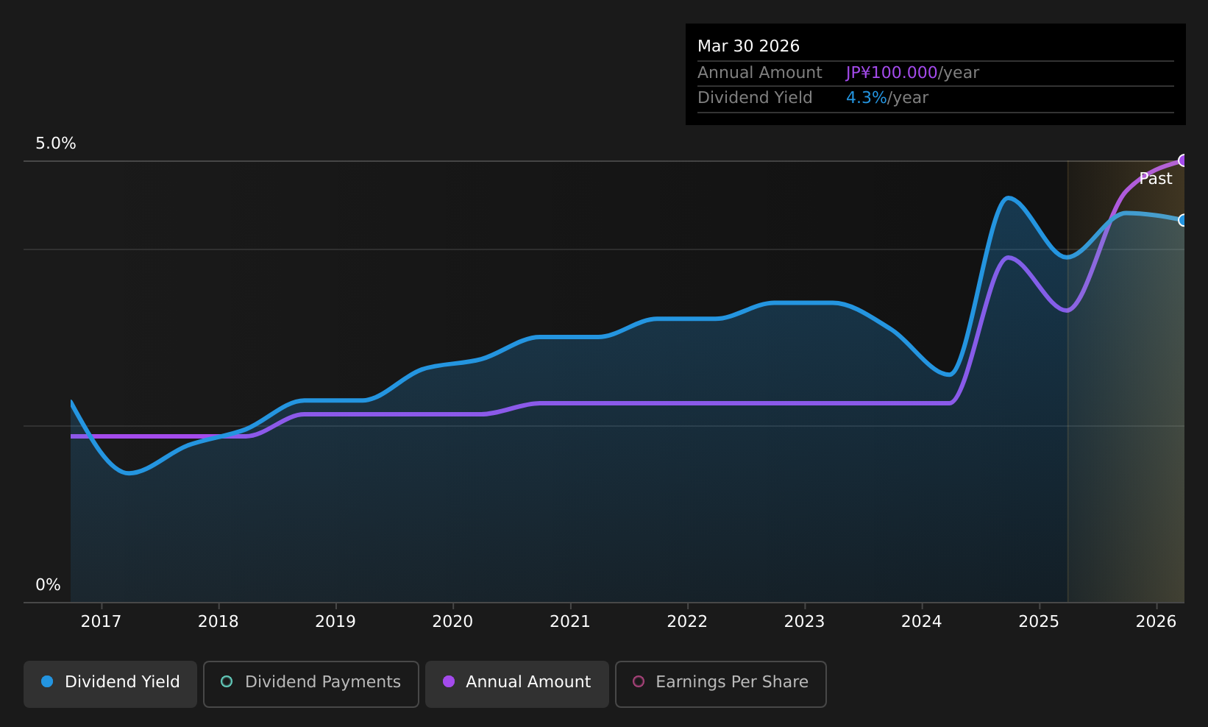Toggle the Annual Amount series
This screenshot has width=1208, height=727.
pyautogui.click(x=517, y=684)
